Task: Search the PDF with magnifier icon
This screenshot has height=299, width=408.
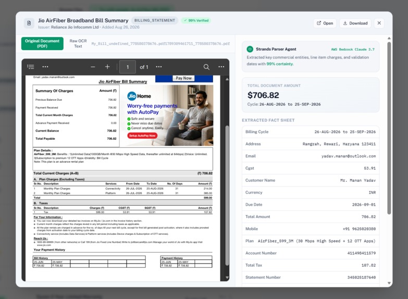Action: [x=206, y=67]
